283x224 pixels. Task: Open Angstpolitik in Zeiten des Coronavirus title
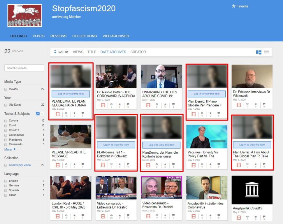coord(205,205)
